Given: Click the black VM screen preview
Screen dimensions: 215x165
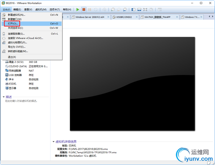Looking at the screenshot, I should click(x=132, y=84).
